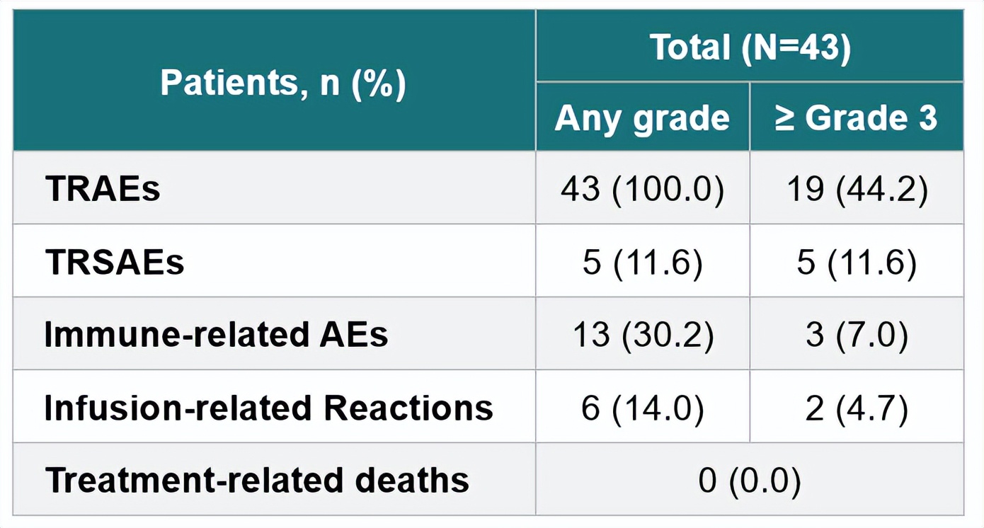This screenshot has height=528, width=984.
Task: Click the 'Patients, n (%)' header cell
Action: pyautogui.click(x=282, y=84)
